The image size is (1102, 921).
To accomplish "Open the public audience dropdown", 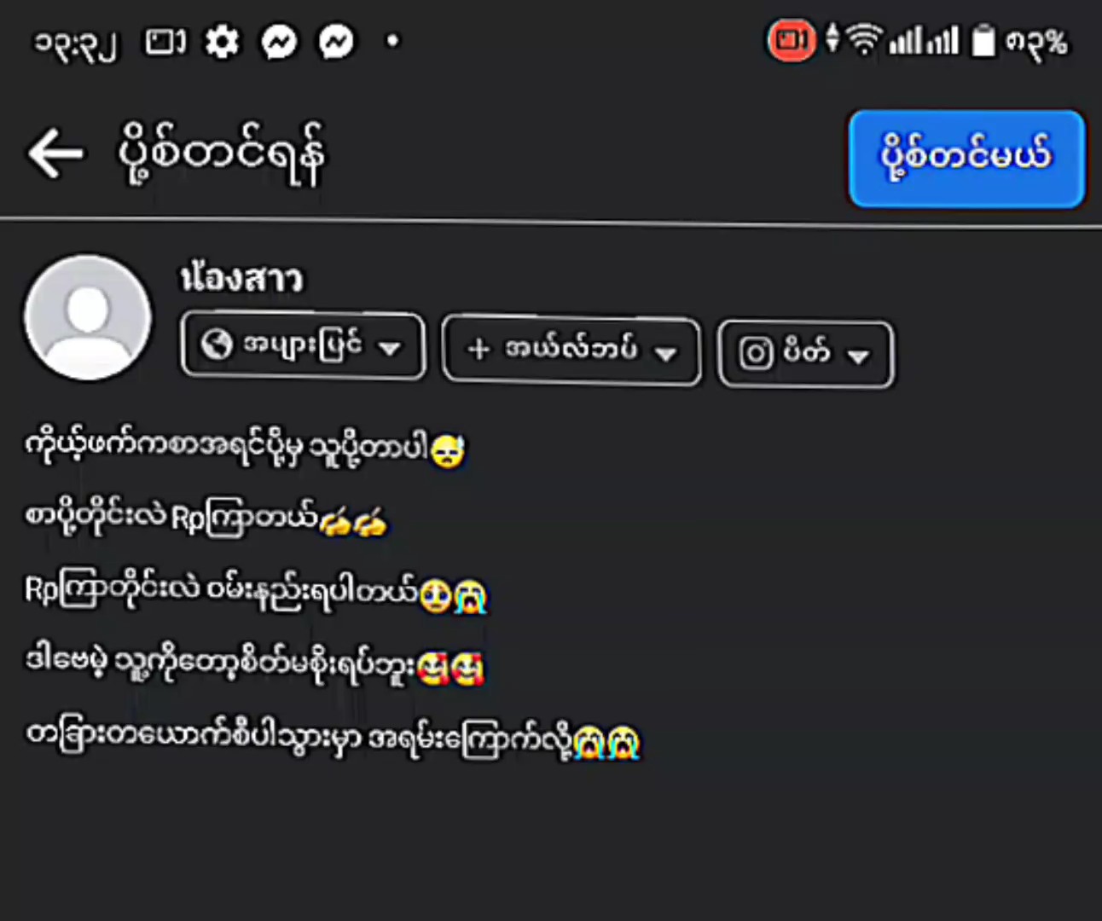I will 303,345.
